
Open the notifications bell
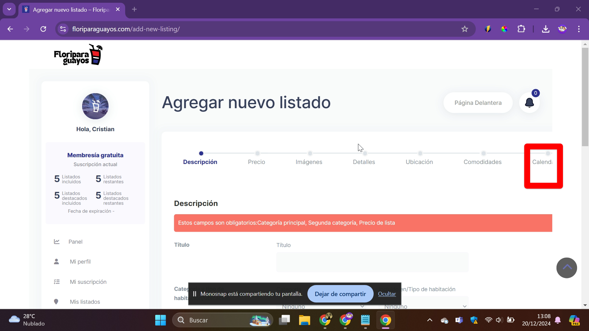click(529, 103)
